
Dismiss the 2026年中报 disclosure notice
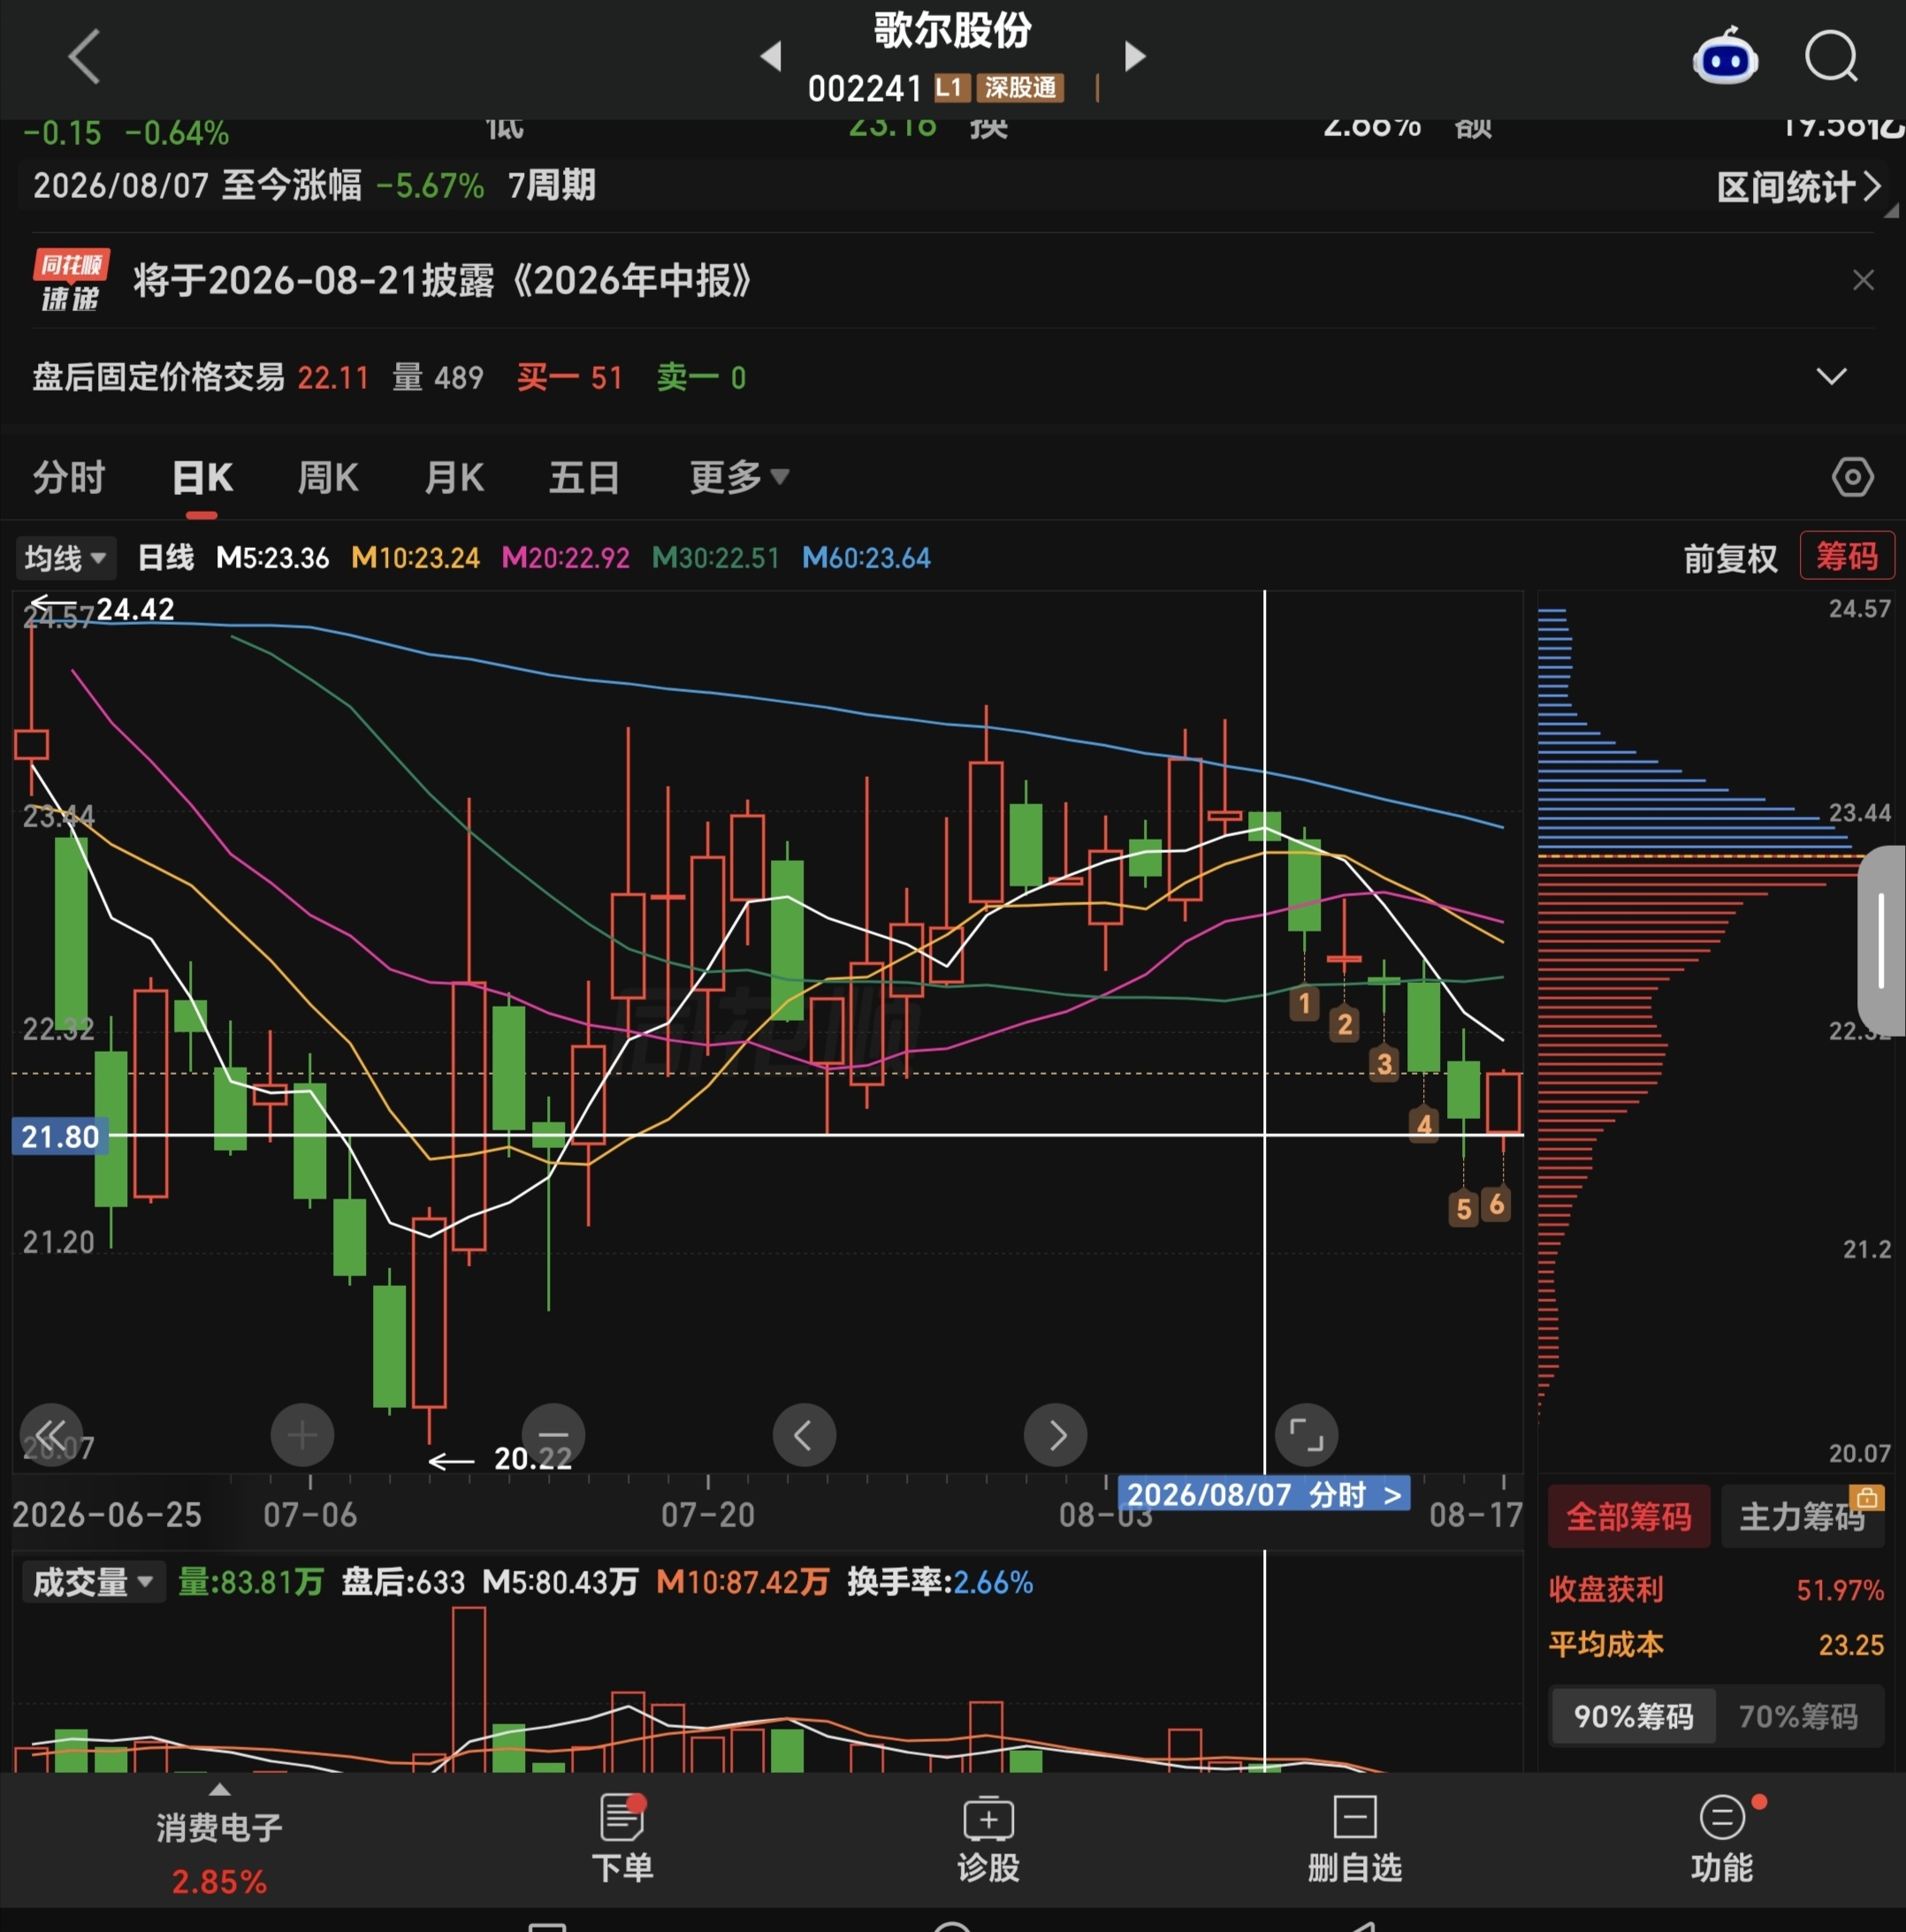tap(1862, 280)
